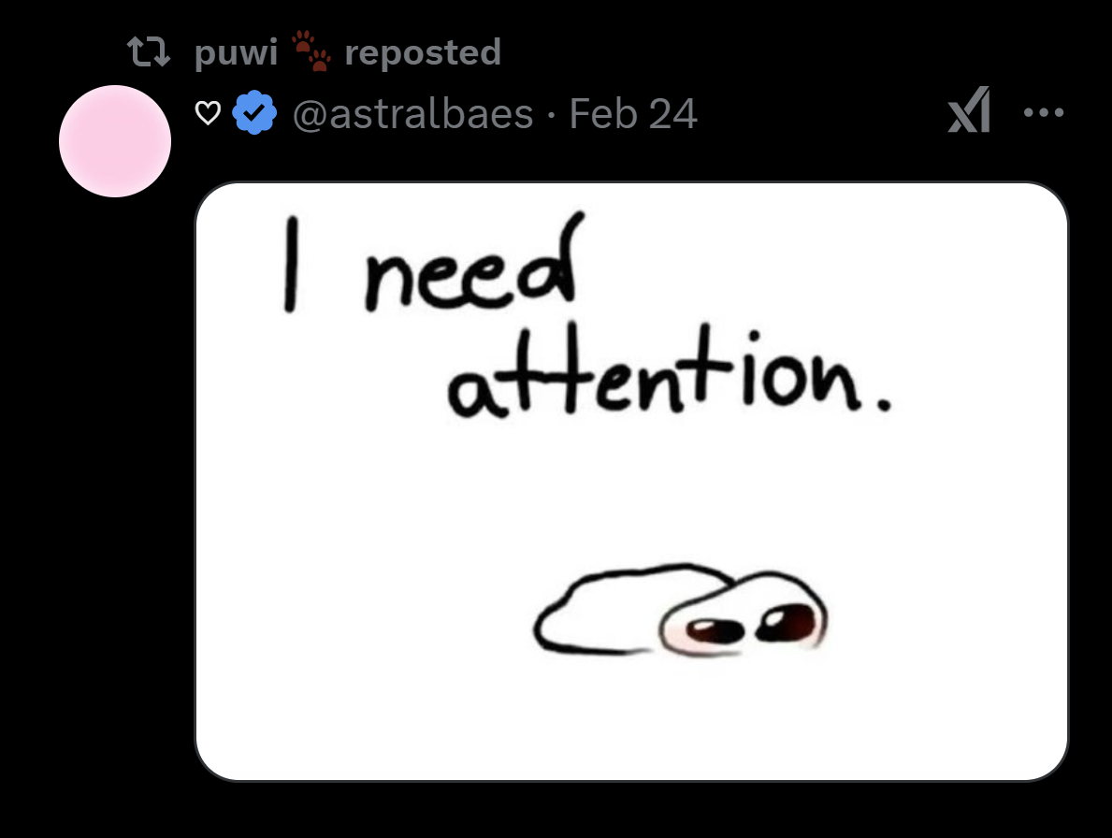Click the repost arrows icon
Image resolution: width=1112 pixels, height=838 pixels.
(x=148, y=52)
